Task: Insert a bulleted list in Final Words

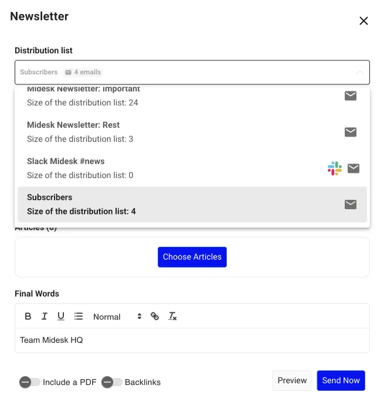Action: pos(79,316)
